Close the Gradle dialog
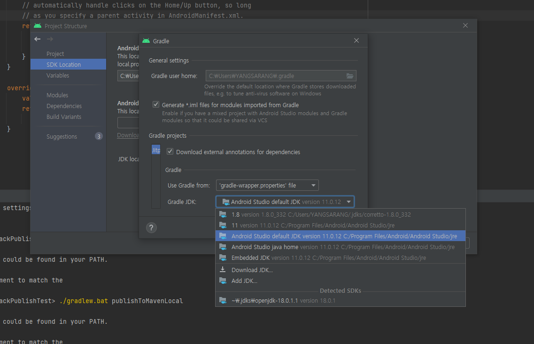The image size is (534, 344). point(356,40)
